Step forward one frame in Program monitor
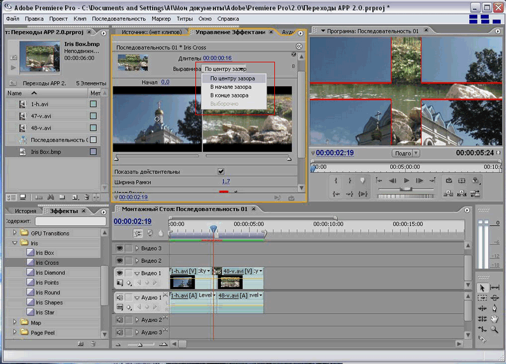The width and height of the screenshot is (506, 364). click(x=419, y=180)
